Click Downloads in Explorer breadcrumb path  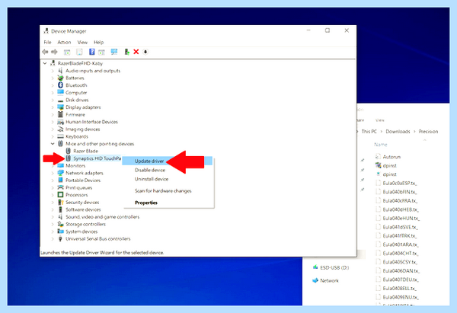[x=398, y=132]
